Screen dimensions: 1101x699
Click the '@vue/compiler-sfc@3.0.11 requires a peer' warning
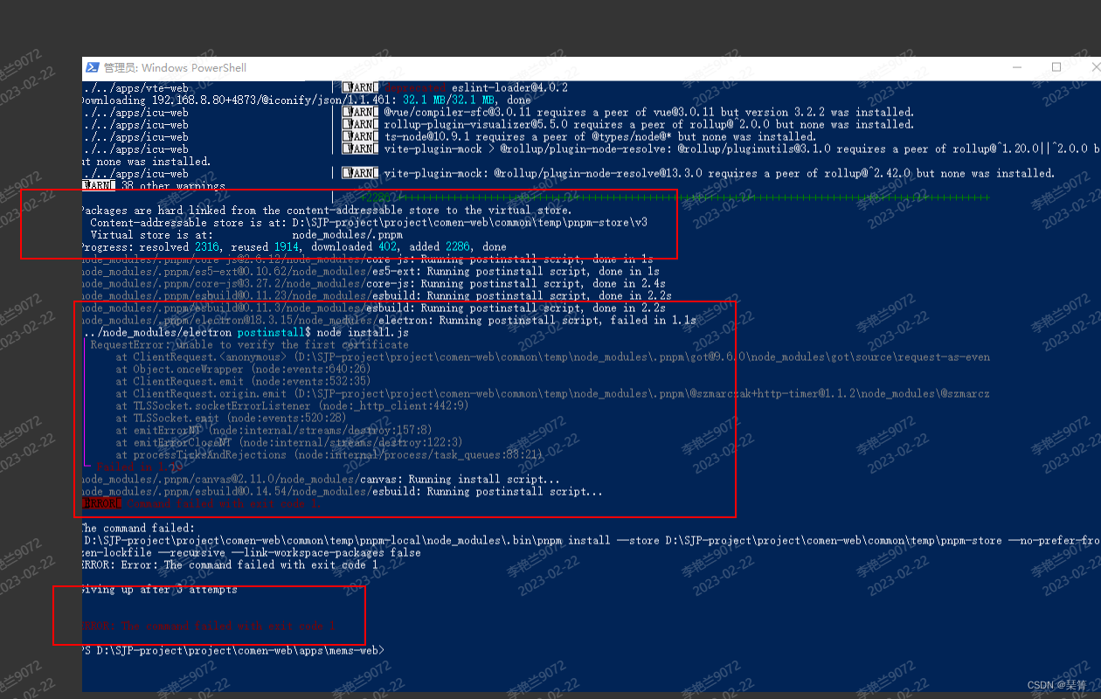point(628,113)
